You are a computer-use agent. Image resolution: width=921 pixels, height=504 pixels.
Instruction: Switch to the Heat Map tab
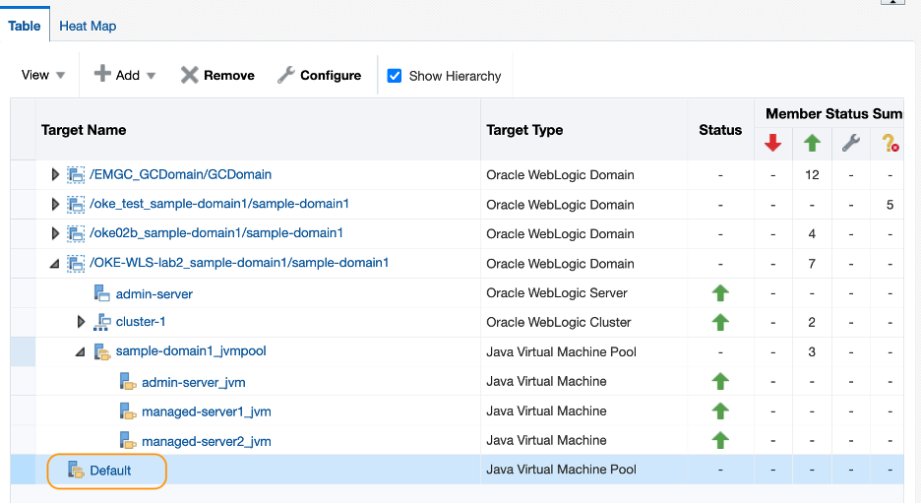click(x=88, y=27)
